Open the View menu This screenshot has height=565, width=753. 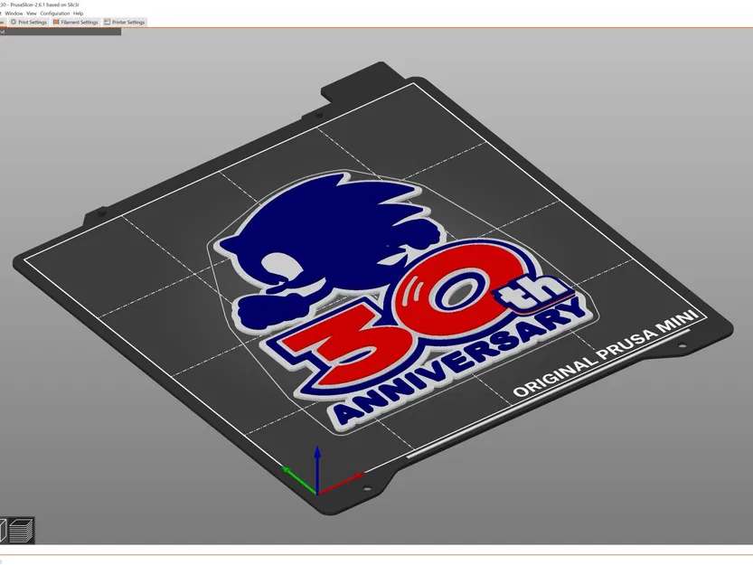(31, 14)
